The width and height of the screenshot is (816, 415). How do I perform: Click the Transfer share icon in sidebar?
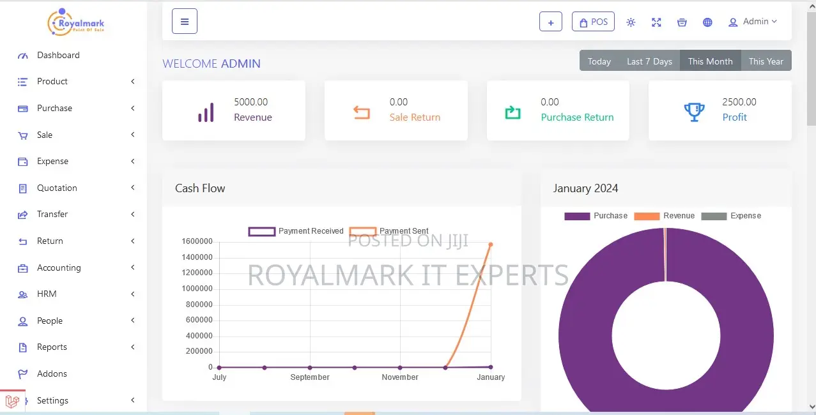[23, 215]
